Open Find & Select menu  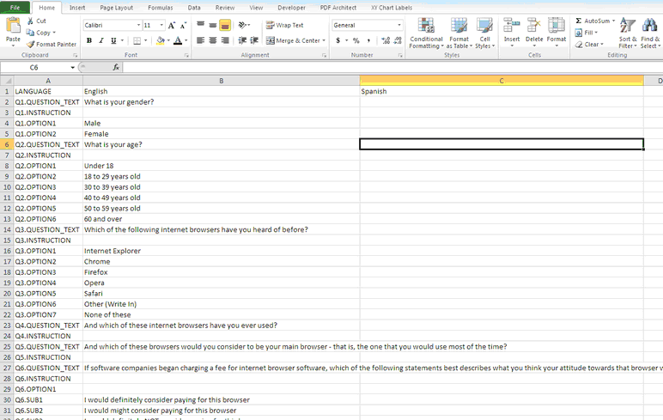650,33
